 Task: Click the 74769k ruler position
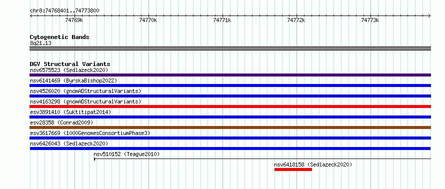(x=74, y=20)
